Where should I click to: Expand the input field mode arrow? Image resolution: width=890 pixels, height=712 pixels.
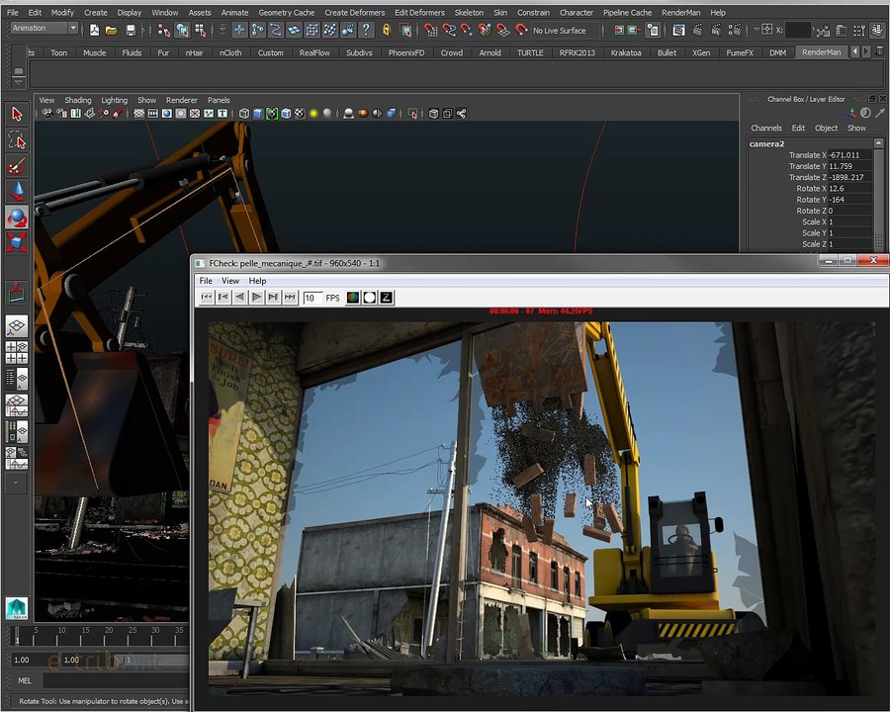757,30
